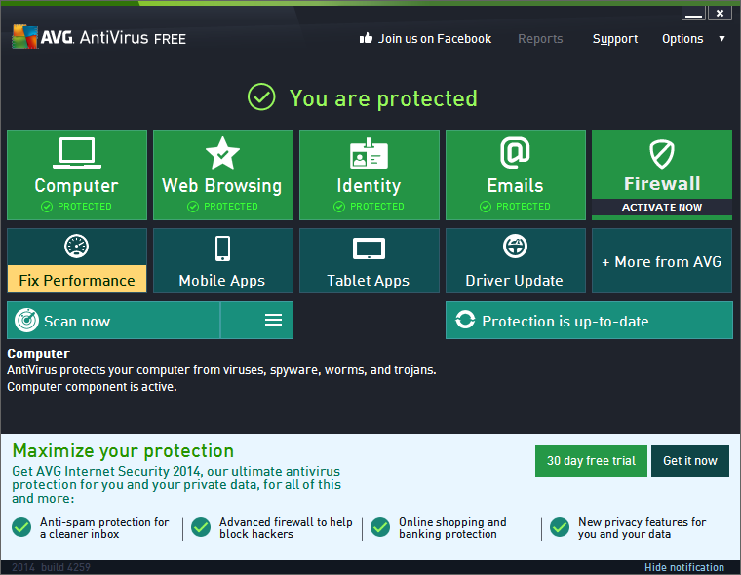Open the Reports menu
Viewport: 741px width, 575px height.
[540, 39]
